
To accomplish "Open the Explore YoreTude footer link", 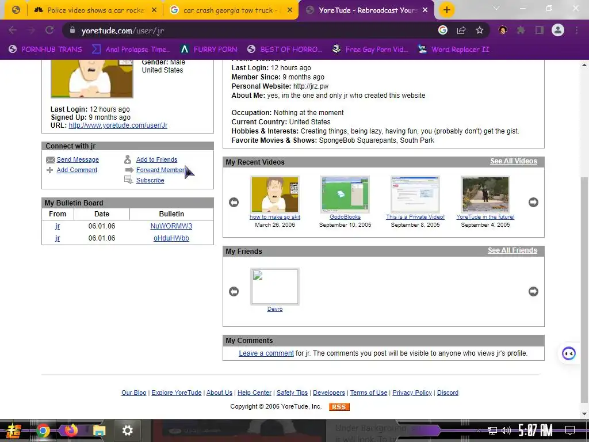I will [177, 393].
